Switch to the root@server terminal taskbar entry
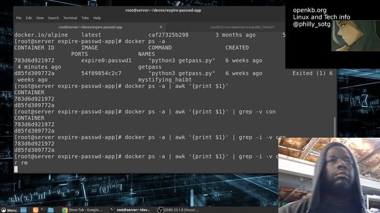Screen dimensions: 380x213 (x=131, y=210)
